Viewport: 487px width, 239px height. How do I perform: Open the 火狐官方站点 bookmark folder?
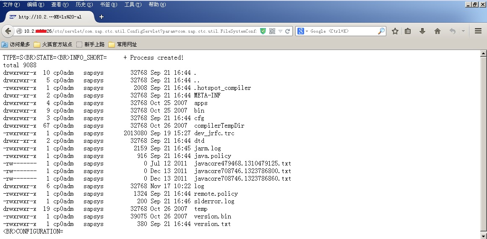click(x=53, y=45)
